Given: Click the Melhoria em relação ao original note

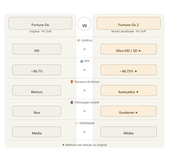Looking at the screenshot, I should coord(86,145).
